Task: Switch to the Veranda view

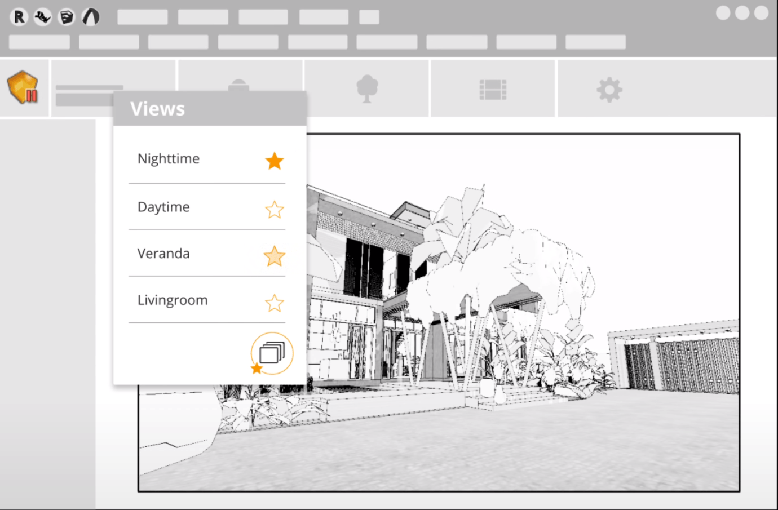Action: coord(163,254)
